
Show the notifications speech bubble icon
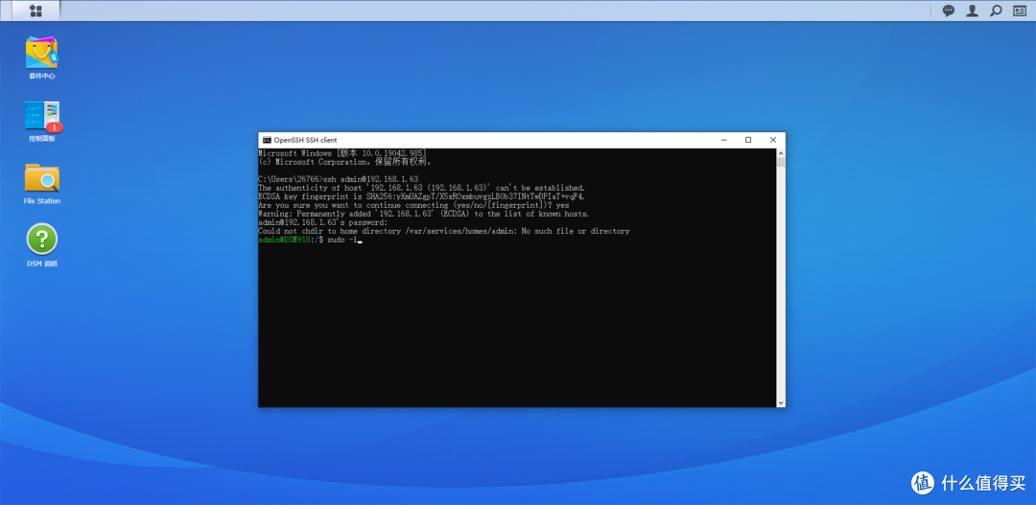pos(949,11)
